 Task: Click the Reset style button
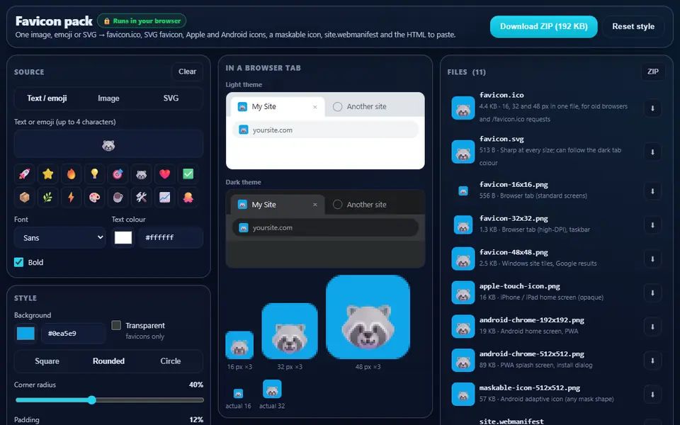tap(633, 26)
